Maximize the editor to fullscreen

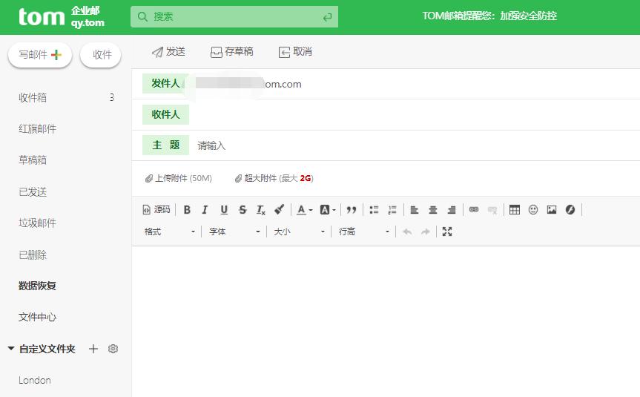[x=447, y=232]
